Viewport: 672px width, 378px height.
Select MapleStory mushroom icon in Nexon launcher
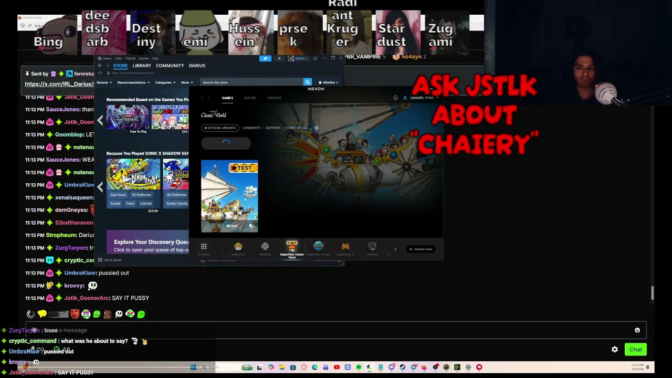pos(238,247)
